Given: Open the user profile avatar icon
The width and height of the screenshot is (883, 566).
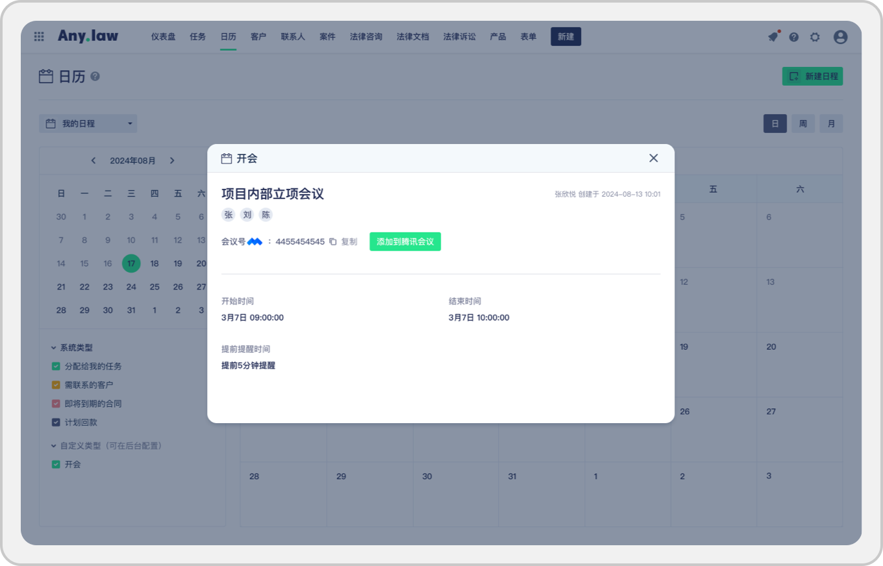Looking at the screenshot, I should click(840, 37).
